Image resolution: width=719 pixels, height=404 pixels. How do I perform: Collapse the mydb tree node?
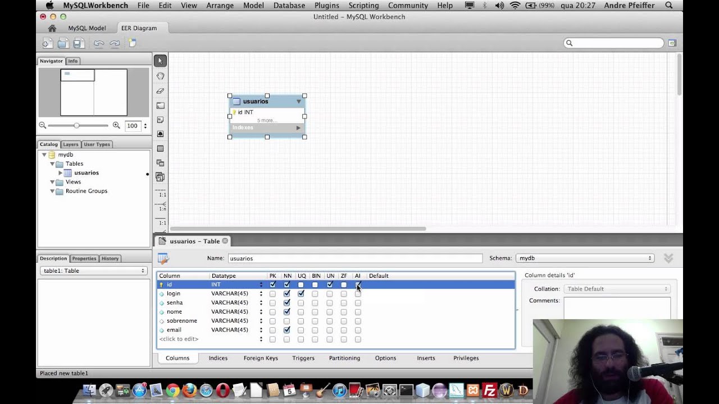pos(44,155)
